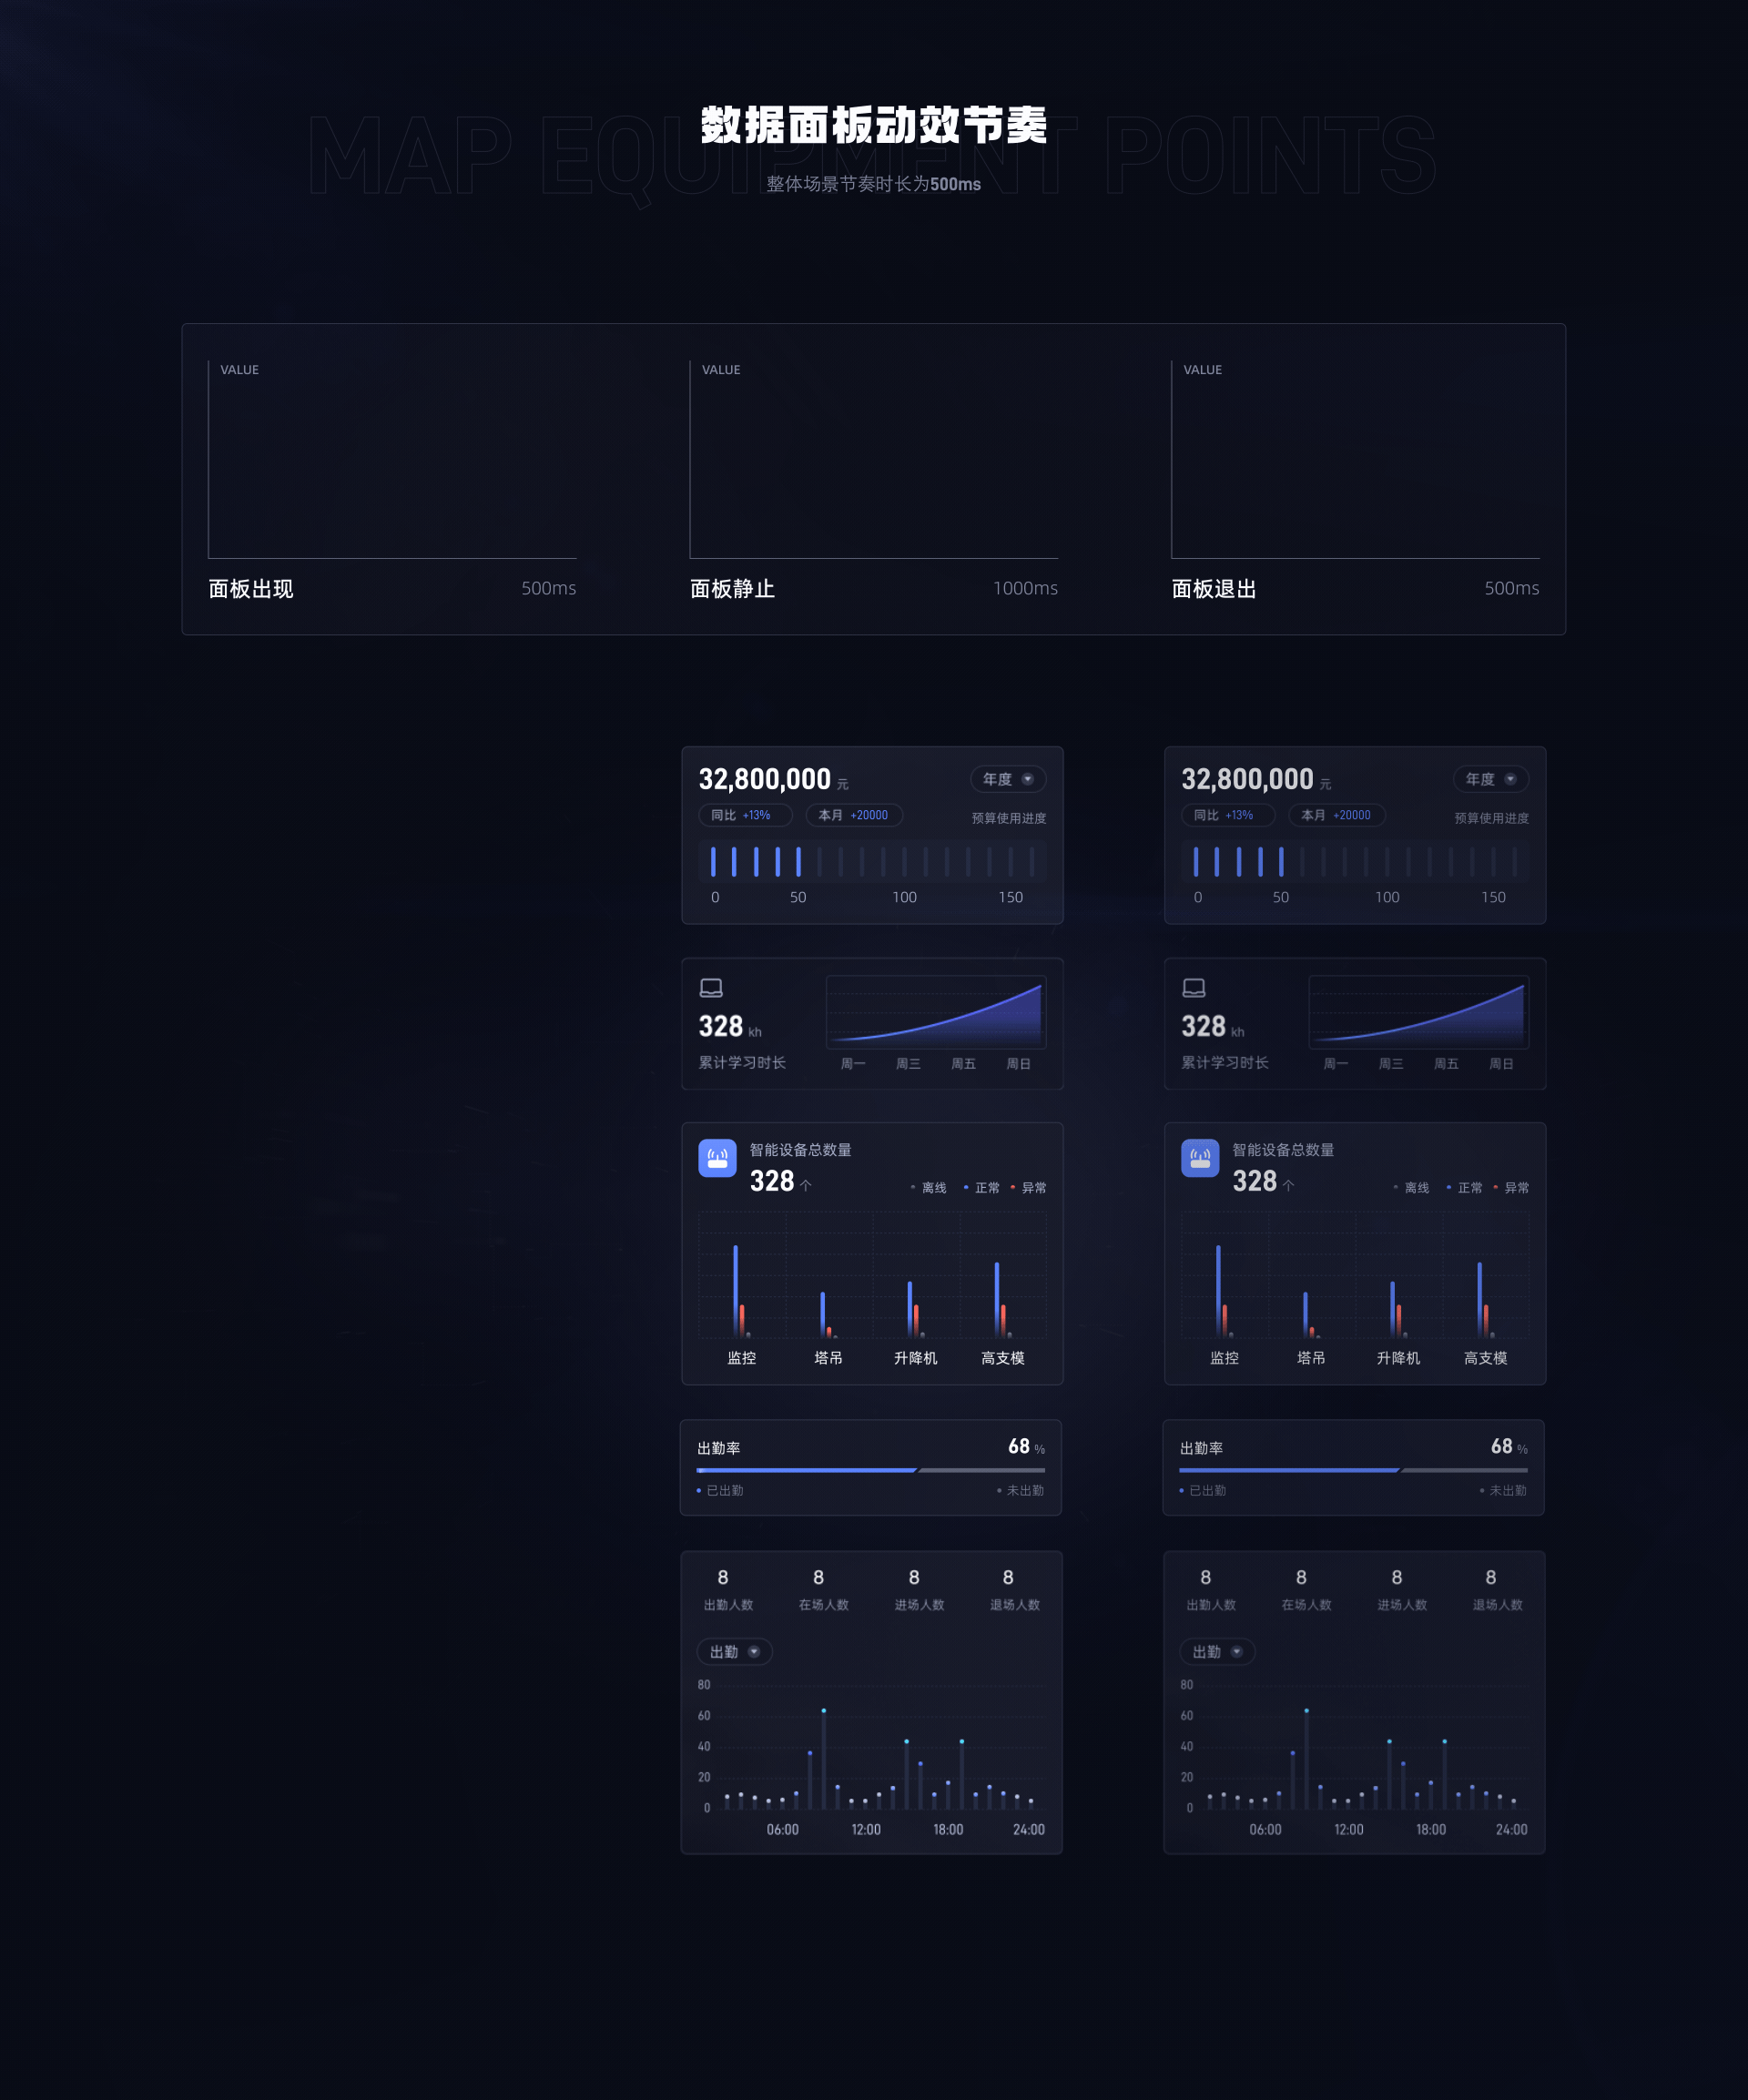Select the 退场人数 stat in the left attendance card

click(x=1014, y=1590)
